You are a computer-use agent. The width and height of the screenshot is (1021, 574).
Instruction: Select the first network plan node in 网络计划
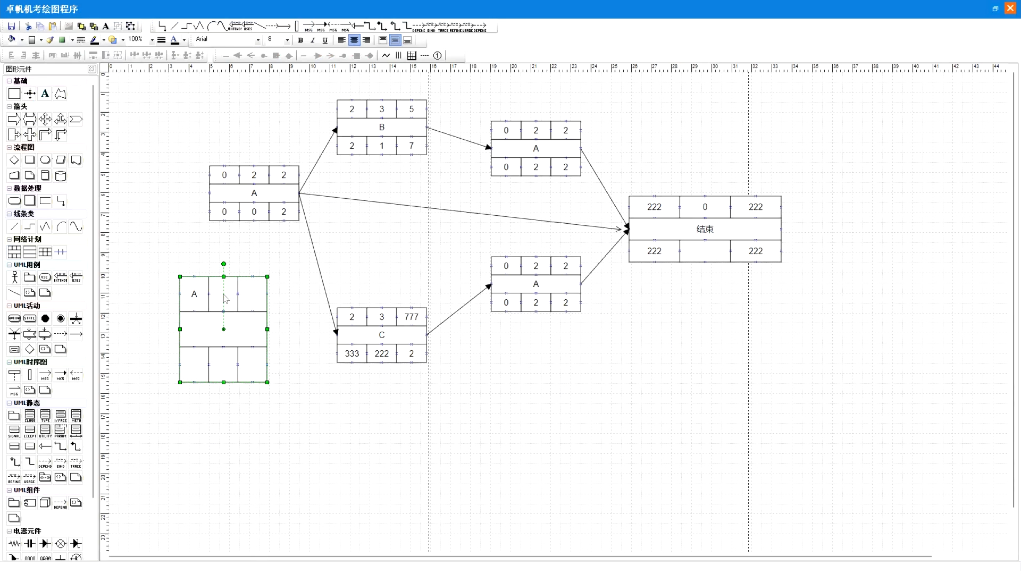14,252
